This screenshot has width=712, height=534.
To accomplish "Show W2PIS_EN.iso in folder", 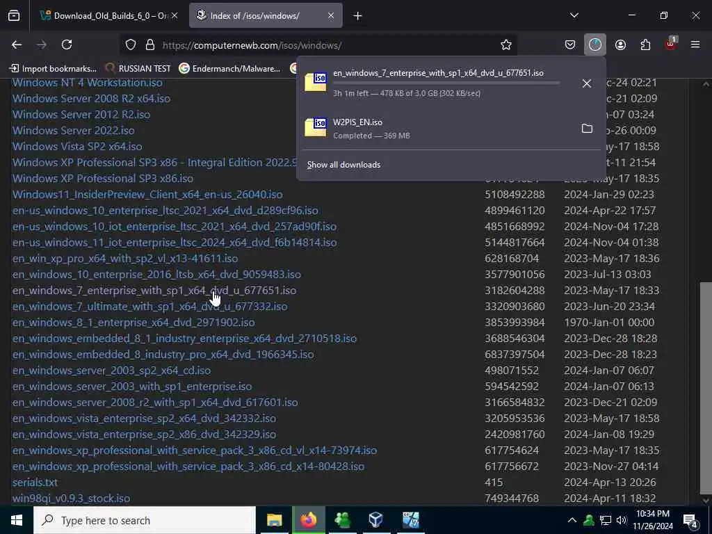I will click(x=587, y=128).
